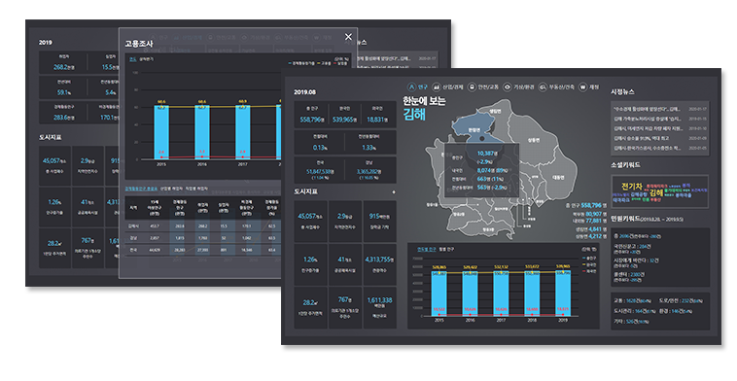Select the 산업/경제 industry chart icon
Image resolution: width=737 pixels, height=381 pixels.
tap(437, 87)
